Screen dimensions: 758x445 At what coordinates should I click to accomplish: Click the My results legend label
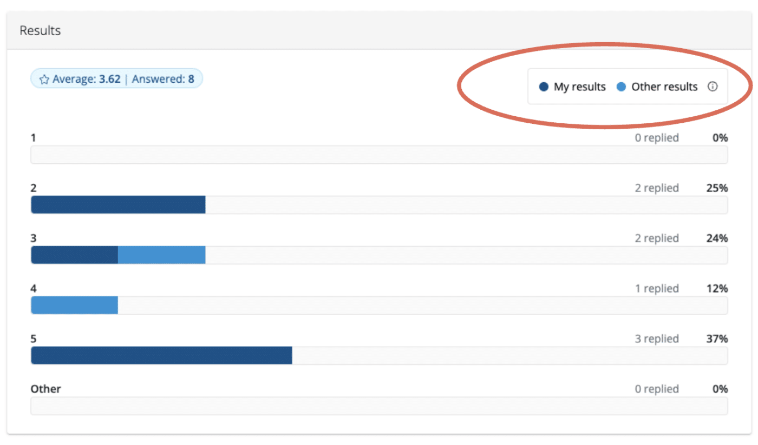pyautogui.click(x=579, y=87)
